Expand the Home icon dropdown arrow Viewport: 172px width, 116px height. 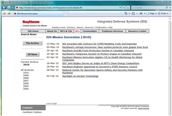[130, 13]
